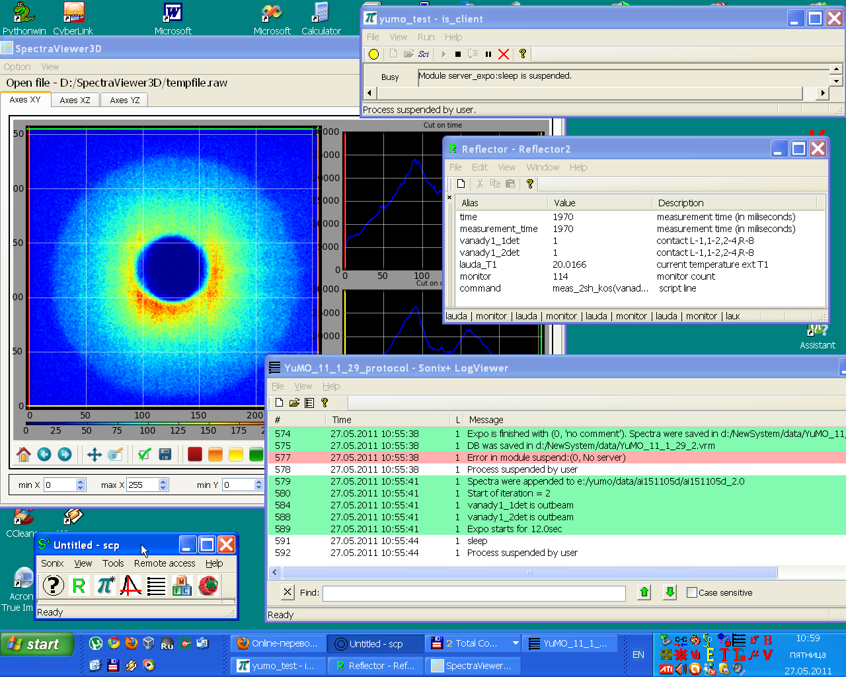
Task: Click the floppy disk save icon in SpectraViewer3D
Action: click(x=165, y=454)
